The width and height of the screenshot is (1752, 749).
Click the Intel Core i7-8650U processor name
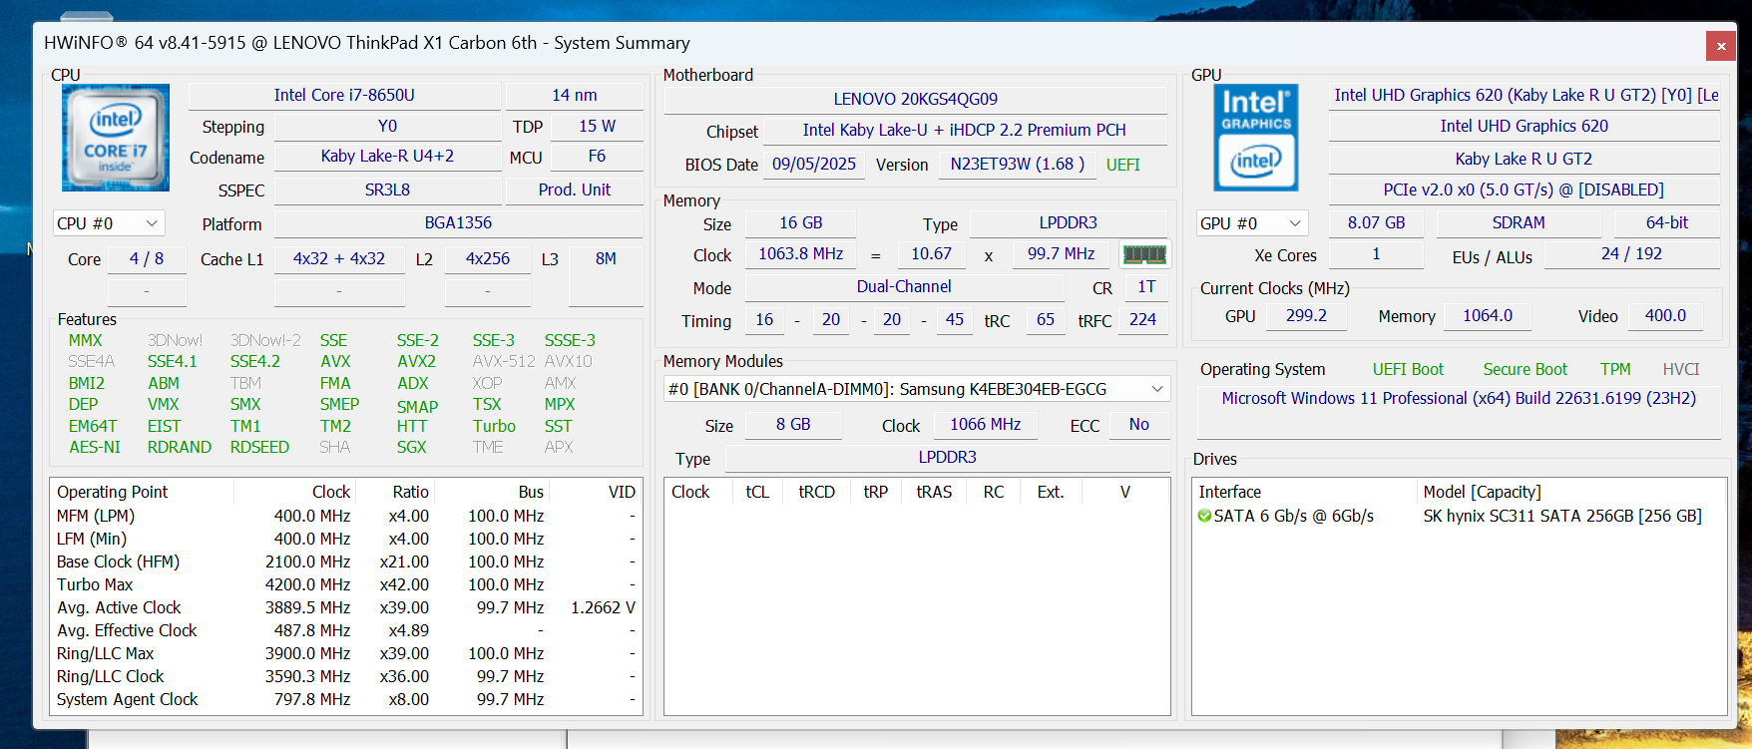point(344,96)
